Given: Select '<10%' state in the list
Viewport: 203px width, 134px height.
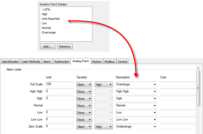Looking at the screenshot, I should point(46,9).
